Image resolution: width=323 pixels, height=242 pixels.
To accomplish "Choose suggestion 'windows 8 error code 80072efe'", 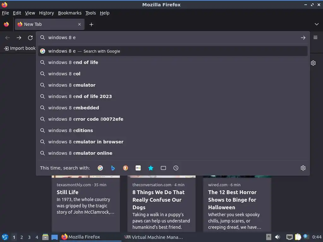I will pyautogui.click(x=173, y=119).
